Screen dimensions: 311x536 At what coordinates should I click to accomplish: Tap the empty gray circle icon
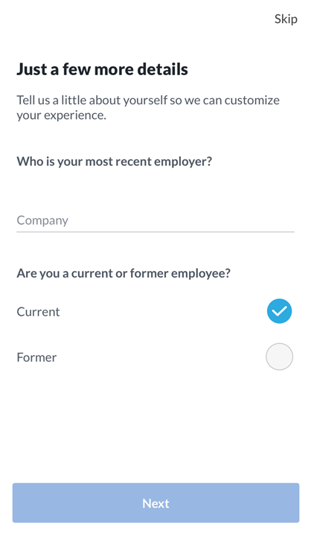pos(279,357)
